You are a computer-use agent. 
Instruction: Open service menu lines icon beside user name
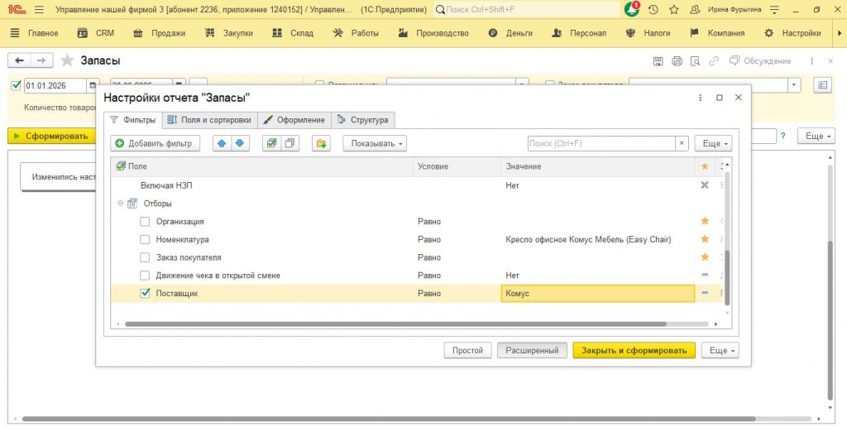774,10
